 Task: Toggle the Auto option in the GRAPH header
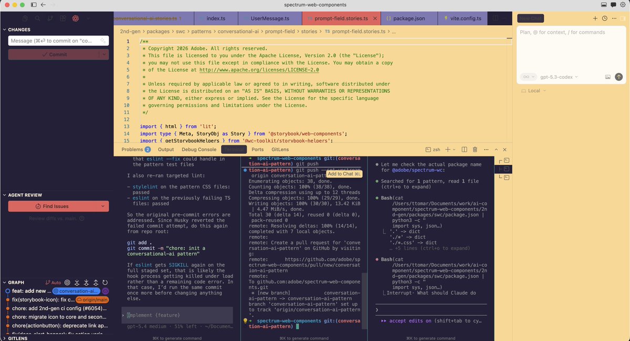click(x=53, y=282)
